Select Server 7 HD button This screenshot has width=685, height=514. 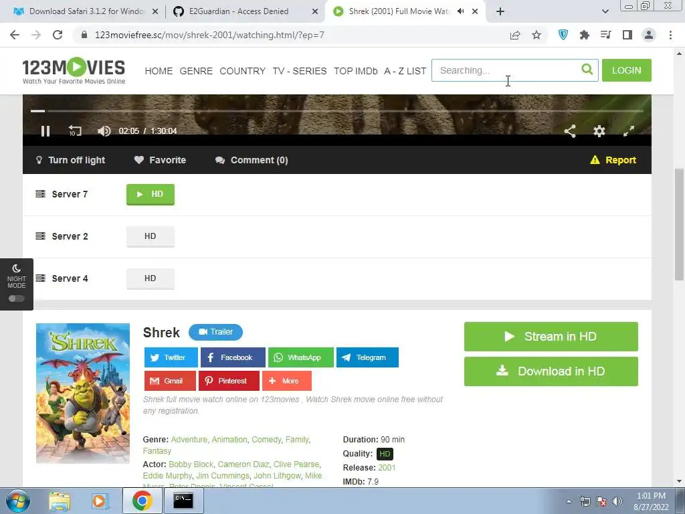coord(151,195)
